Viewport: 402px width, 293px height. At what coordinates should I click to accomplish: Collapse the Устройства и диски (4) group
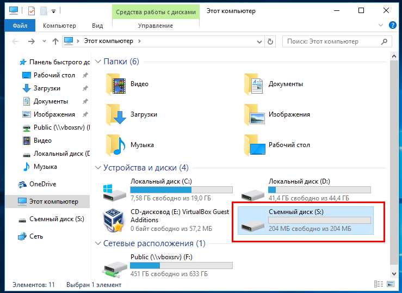click(x=98, y=168)
